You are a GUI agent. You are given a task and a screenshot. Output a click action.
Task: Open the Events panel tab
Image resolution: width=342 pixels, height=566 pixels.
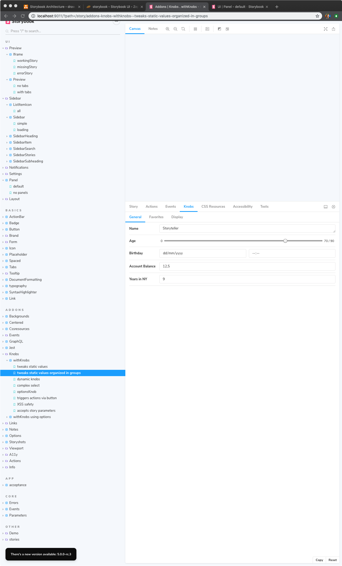click(x=171, y=207)
